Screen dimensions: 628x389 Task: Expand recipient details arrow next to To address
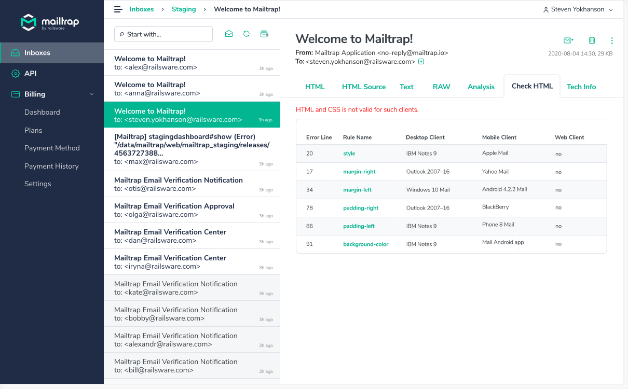click(x=421, y=62)
